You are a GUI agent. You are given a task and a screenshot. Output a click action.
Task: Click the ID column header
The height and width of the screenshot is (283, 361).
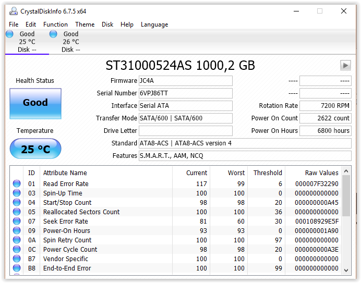31,173
